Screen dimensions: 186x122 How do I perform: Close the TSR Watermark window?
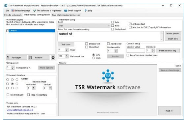click(x=179, y=5)
